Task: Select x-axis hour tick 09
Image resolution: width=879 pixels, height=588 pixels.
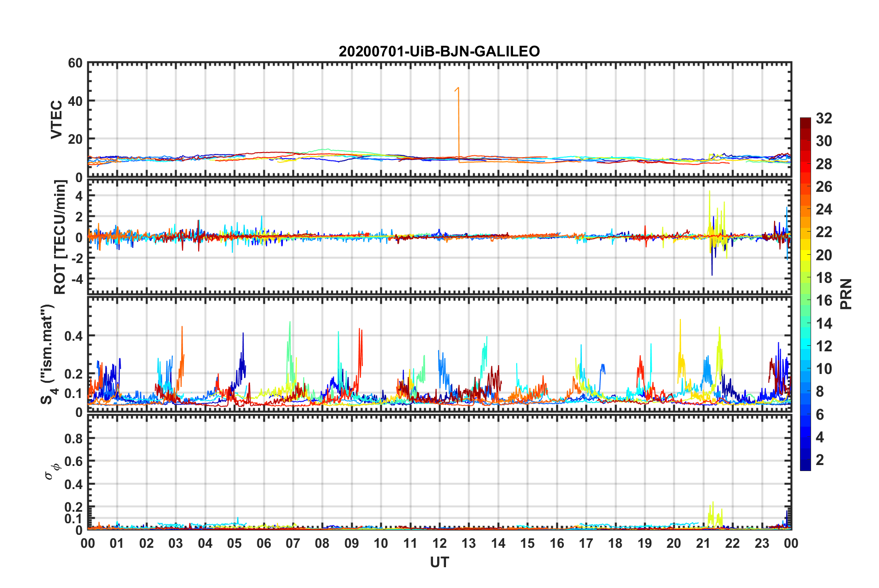Action: [352, 544]
